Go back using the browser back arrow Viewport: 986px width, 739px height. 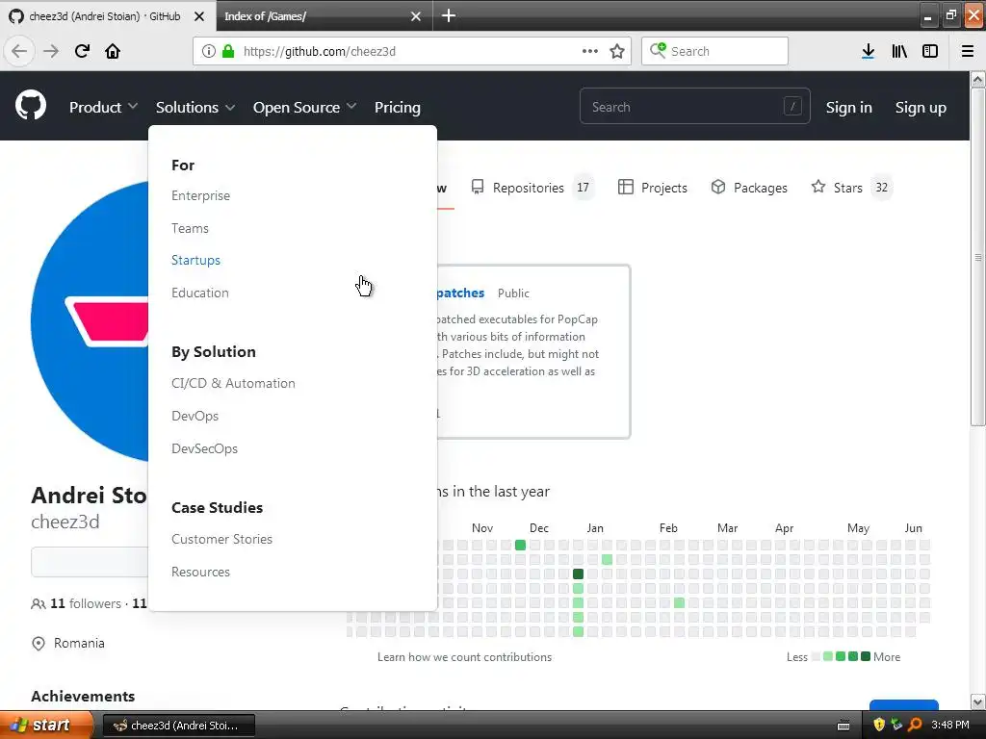point(19,51)
